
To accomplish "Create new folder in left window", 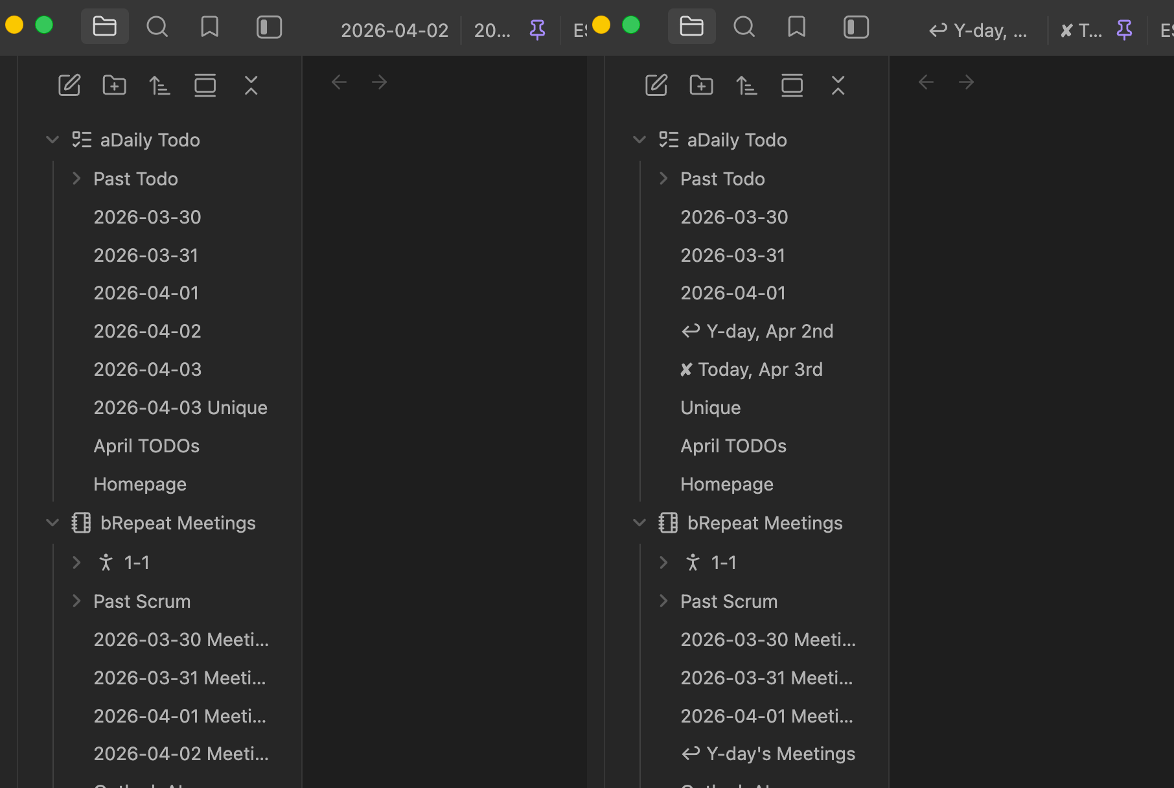I will [115, 85].
